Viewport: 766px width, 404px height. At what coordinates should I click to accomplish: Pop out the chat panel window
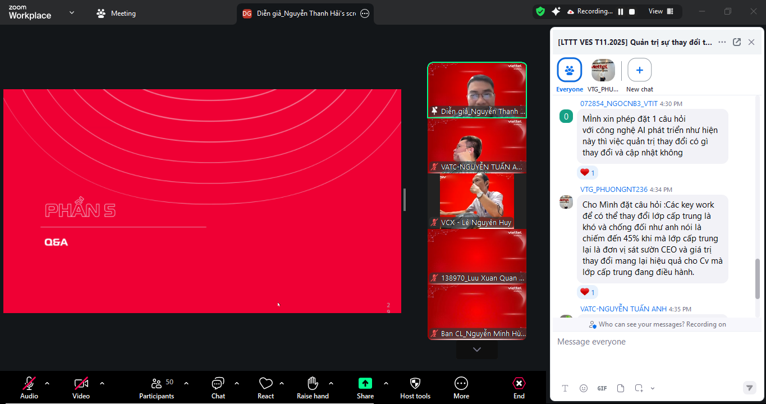coord(737,42)
